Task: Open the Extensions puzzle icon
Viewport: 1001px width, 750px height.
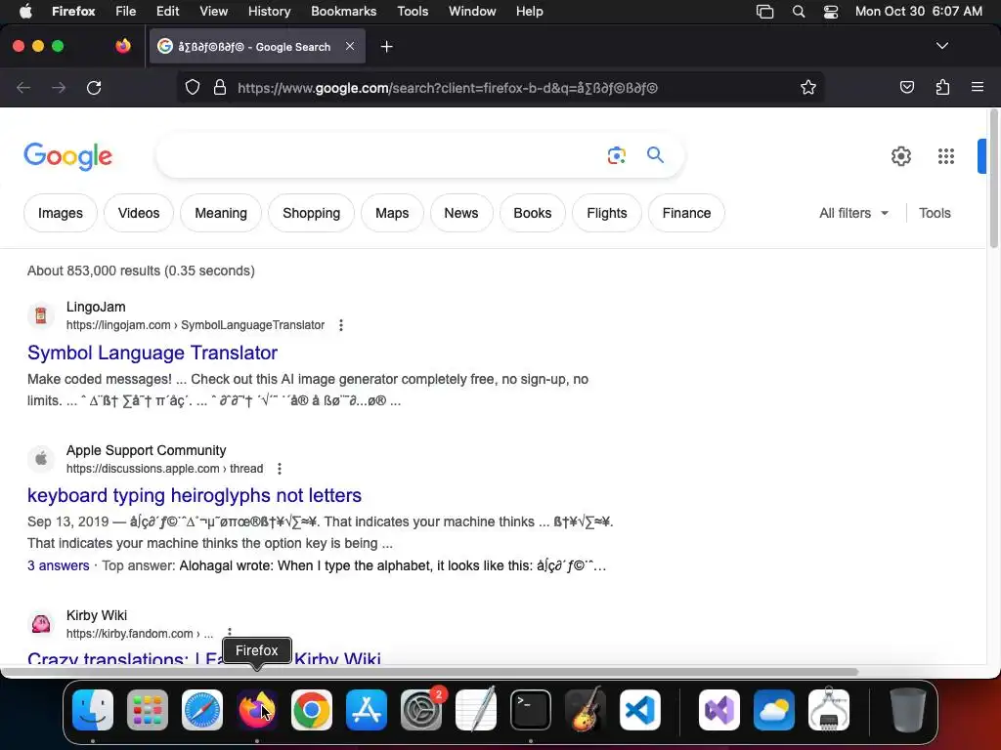Action: tap(942, 87)
